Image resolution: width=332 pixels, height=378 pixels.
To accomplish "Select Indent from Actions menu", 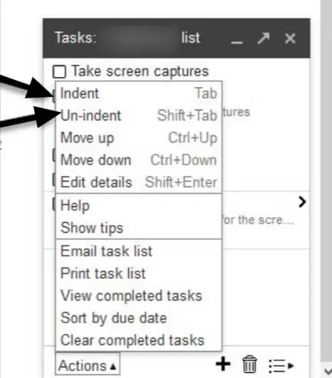I will pos(139,93).
